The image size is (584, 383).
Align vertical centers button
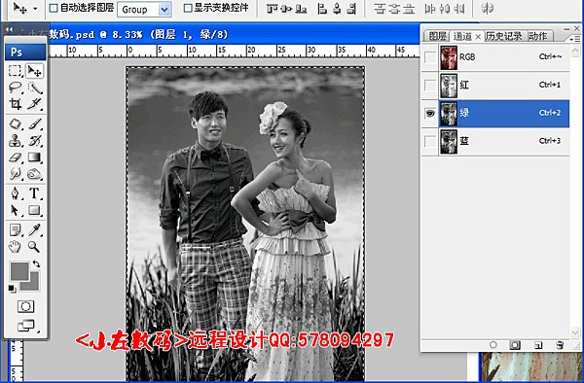click(286, 9)
